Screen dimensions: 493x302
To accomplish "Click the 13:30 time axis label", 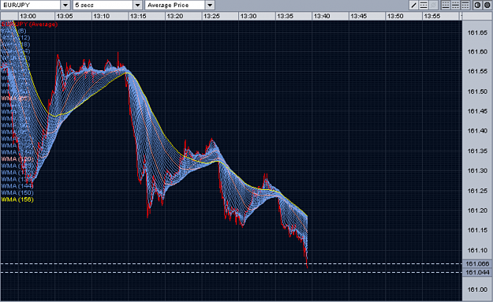I will tap(248, 16).
